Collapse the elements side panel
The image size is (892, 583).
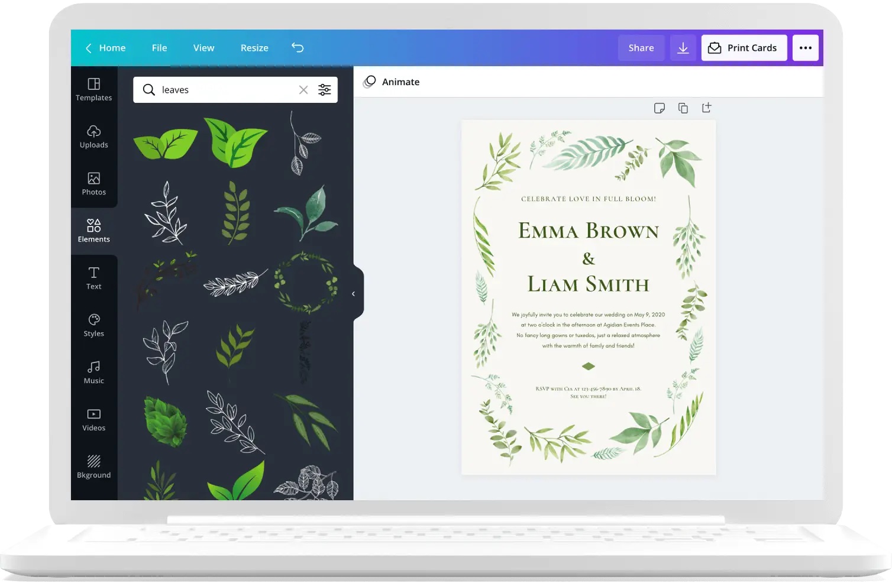click(354, 294)
